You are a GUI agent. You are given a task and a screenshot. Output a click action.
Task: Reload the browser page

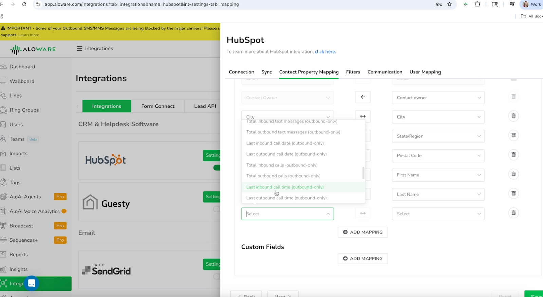point(24,4)
